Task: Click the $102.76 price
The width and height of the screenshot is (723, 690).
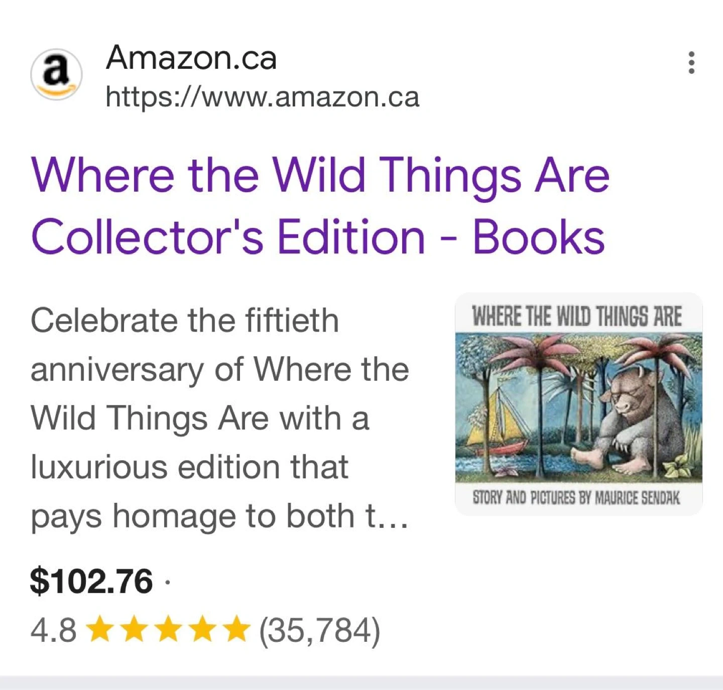Action: click(91, 582)
